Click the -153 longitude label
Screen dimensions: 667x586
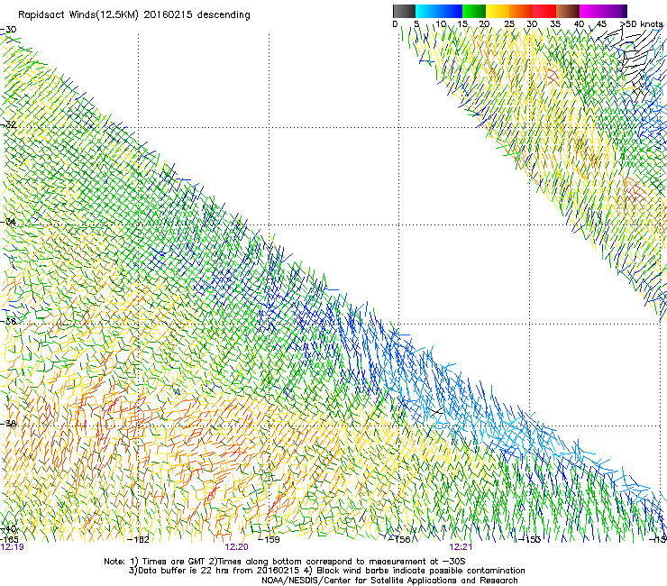[530, 539]
